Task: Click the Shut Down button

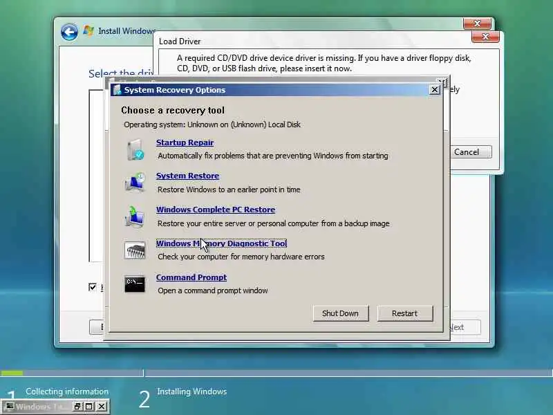Action: (x=341, y=313)
